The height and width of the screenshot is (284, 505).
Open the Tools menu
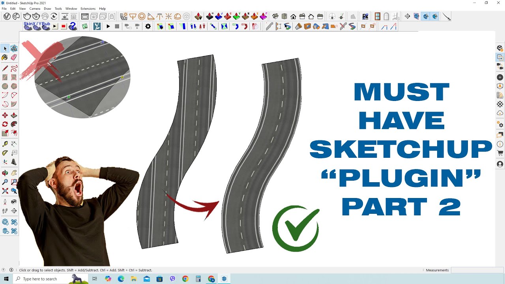click(58, 8)
